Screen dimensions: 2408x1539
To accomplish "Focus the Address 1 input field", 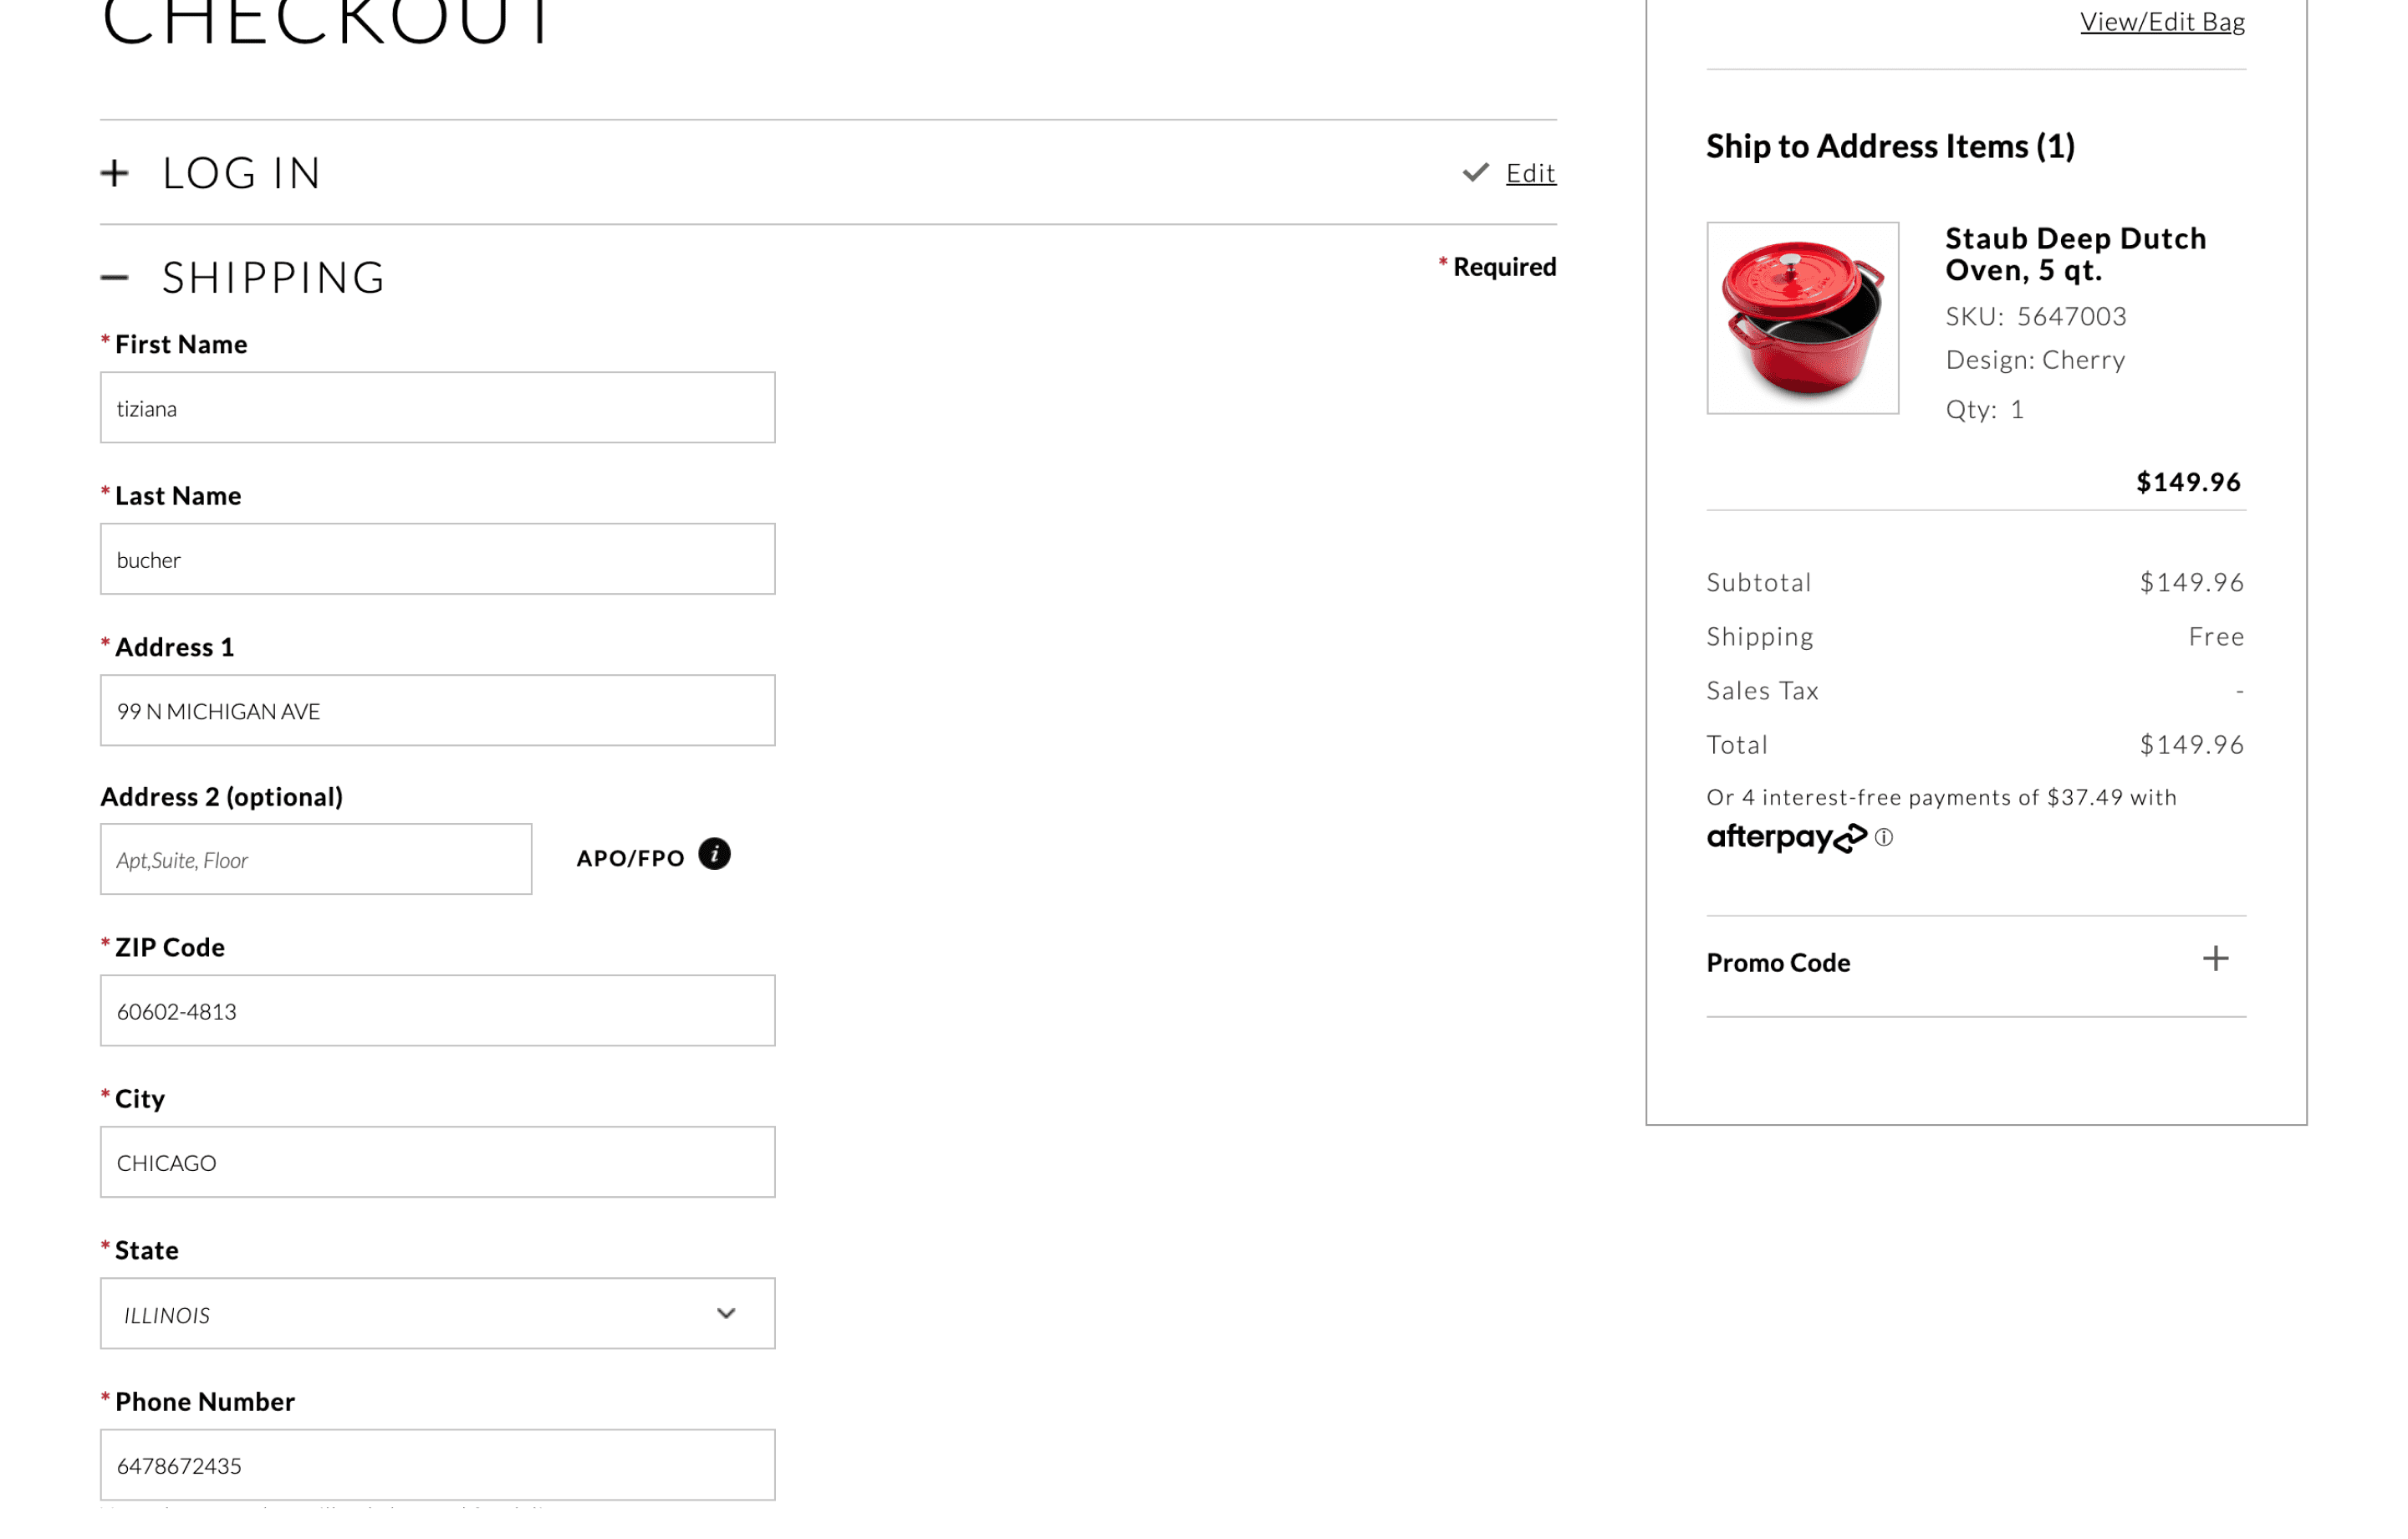I will click(437, 710).
